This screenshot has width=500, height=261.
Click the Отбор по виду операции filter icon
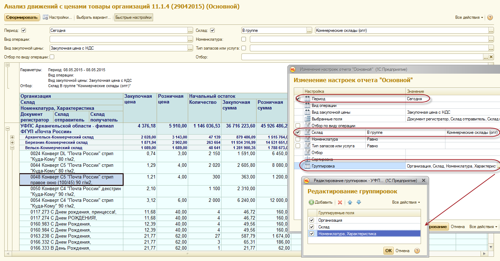(307, 126)
